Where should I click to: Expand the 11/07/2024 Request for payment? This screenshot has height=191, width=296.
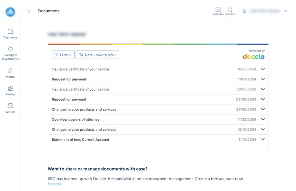coord(263,79)
